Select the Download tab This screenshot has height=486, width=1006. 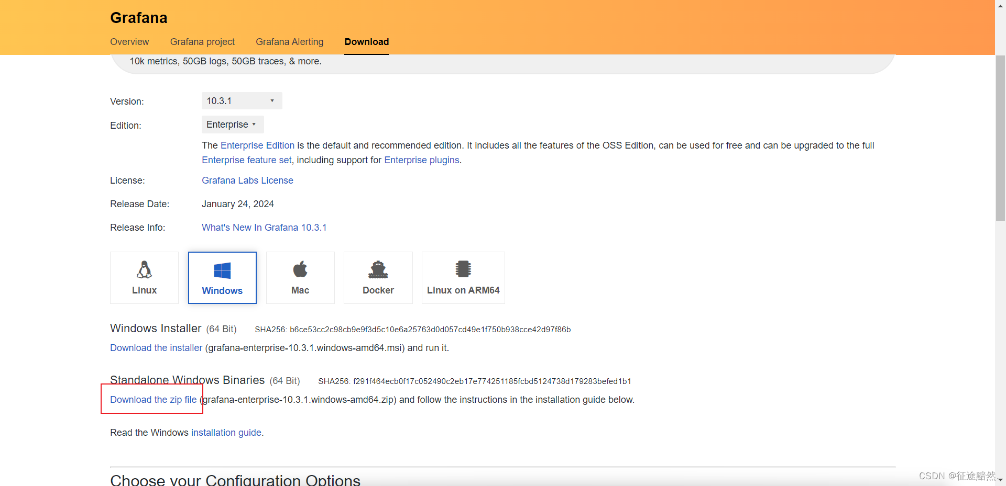(367, 42)
